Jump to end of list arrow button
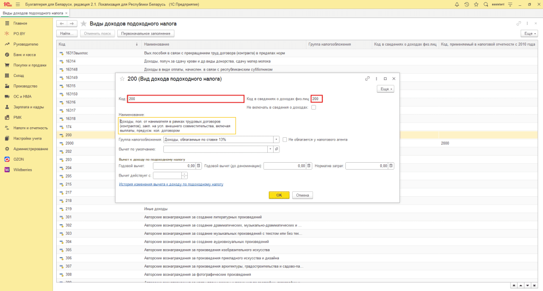Screen dimensions: 543x291 535,286
